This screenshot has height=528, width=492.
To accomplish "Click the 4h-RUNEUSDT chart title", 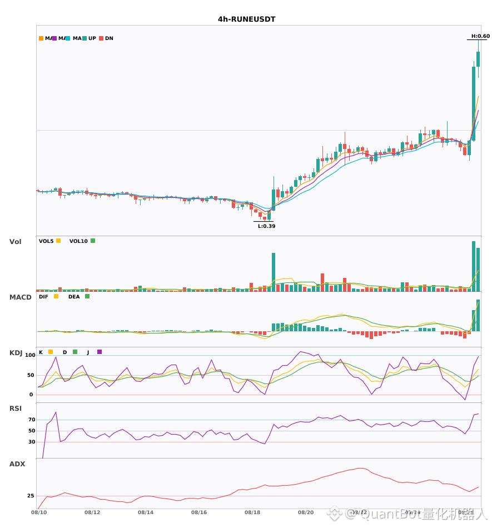I will pos(246,19).
